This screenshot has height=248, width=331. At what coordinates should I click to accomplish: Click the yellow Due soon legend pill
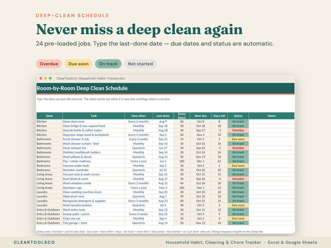(x=79, y=64)
